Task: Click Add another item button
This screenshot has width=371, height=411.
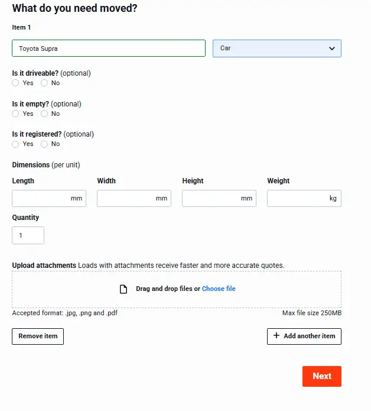Action: [304, 336]
